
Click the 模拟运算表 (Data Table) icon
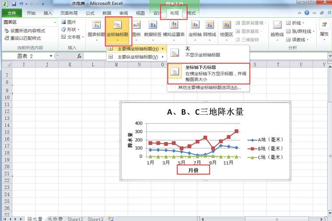(174, 29)
